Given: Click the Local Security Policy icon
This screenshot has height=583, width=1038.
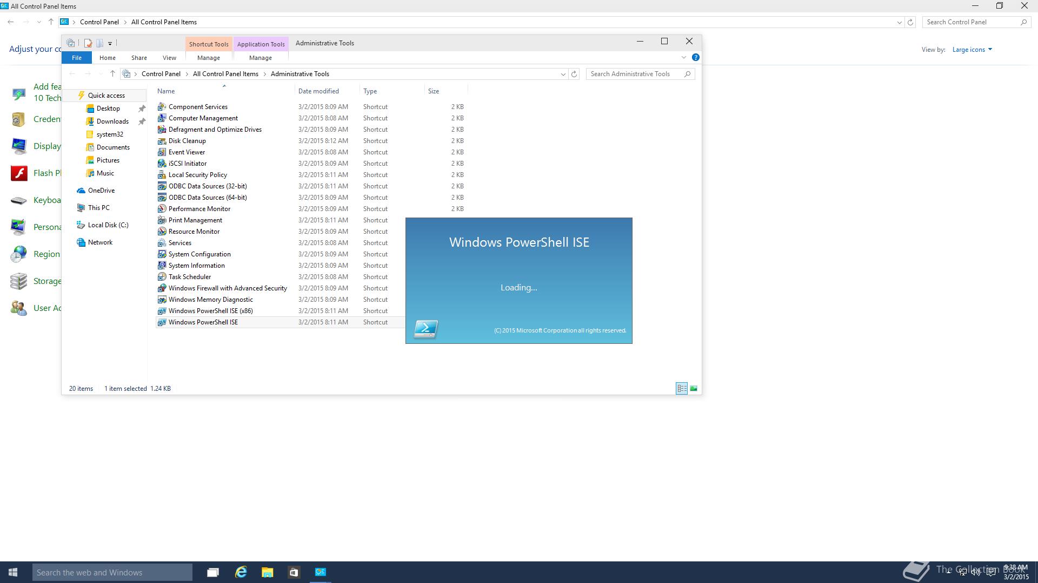Looking at the screenshot, I should click(162, 175).
